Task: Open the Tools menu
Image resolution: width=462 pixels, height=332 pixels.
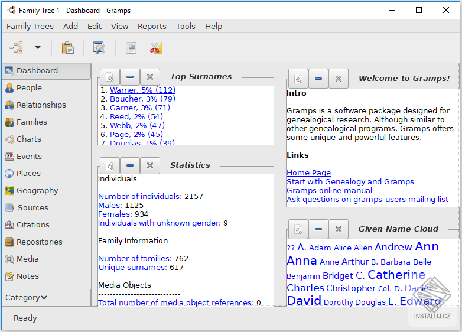Action: coord(186,26)
